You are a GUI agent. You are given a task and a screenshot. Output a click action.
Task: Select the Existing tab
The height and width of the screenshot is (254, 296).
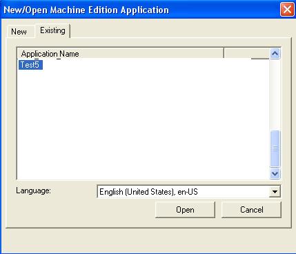pos(52,30)
